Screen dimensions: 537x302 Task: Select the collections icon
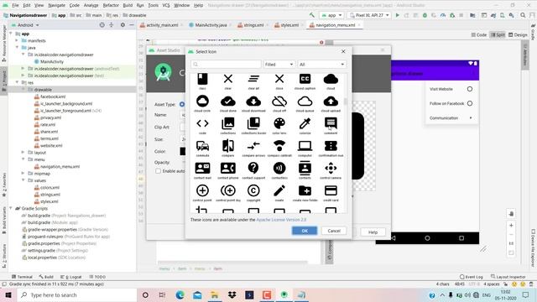tap(227, 123)
